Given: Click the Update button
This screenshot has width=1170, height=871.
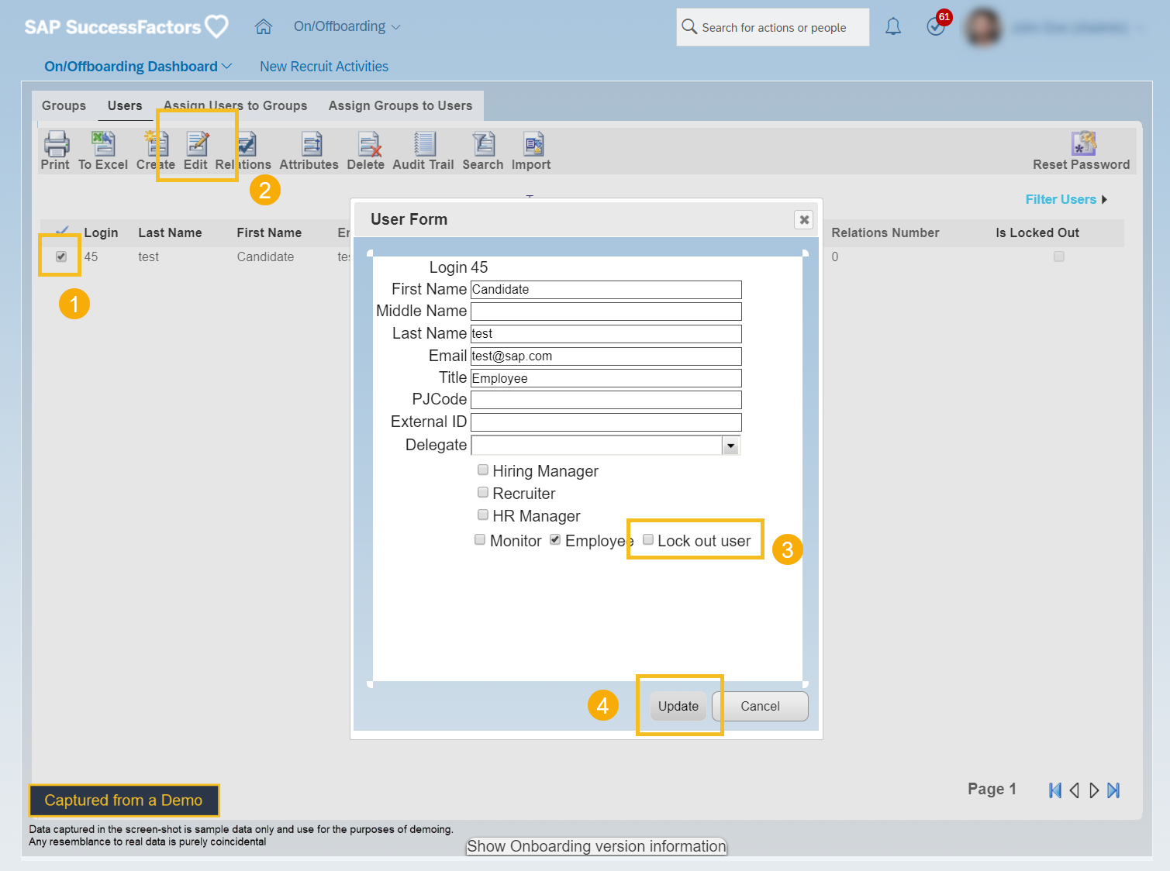Looking at the screenshot, I should pos(678,706).
